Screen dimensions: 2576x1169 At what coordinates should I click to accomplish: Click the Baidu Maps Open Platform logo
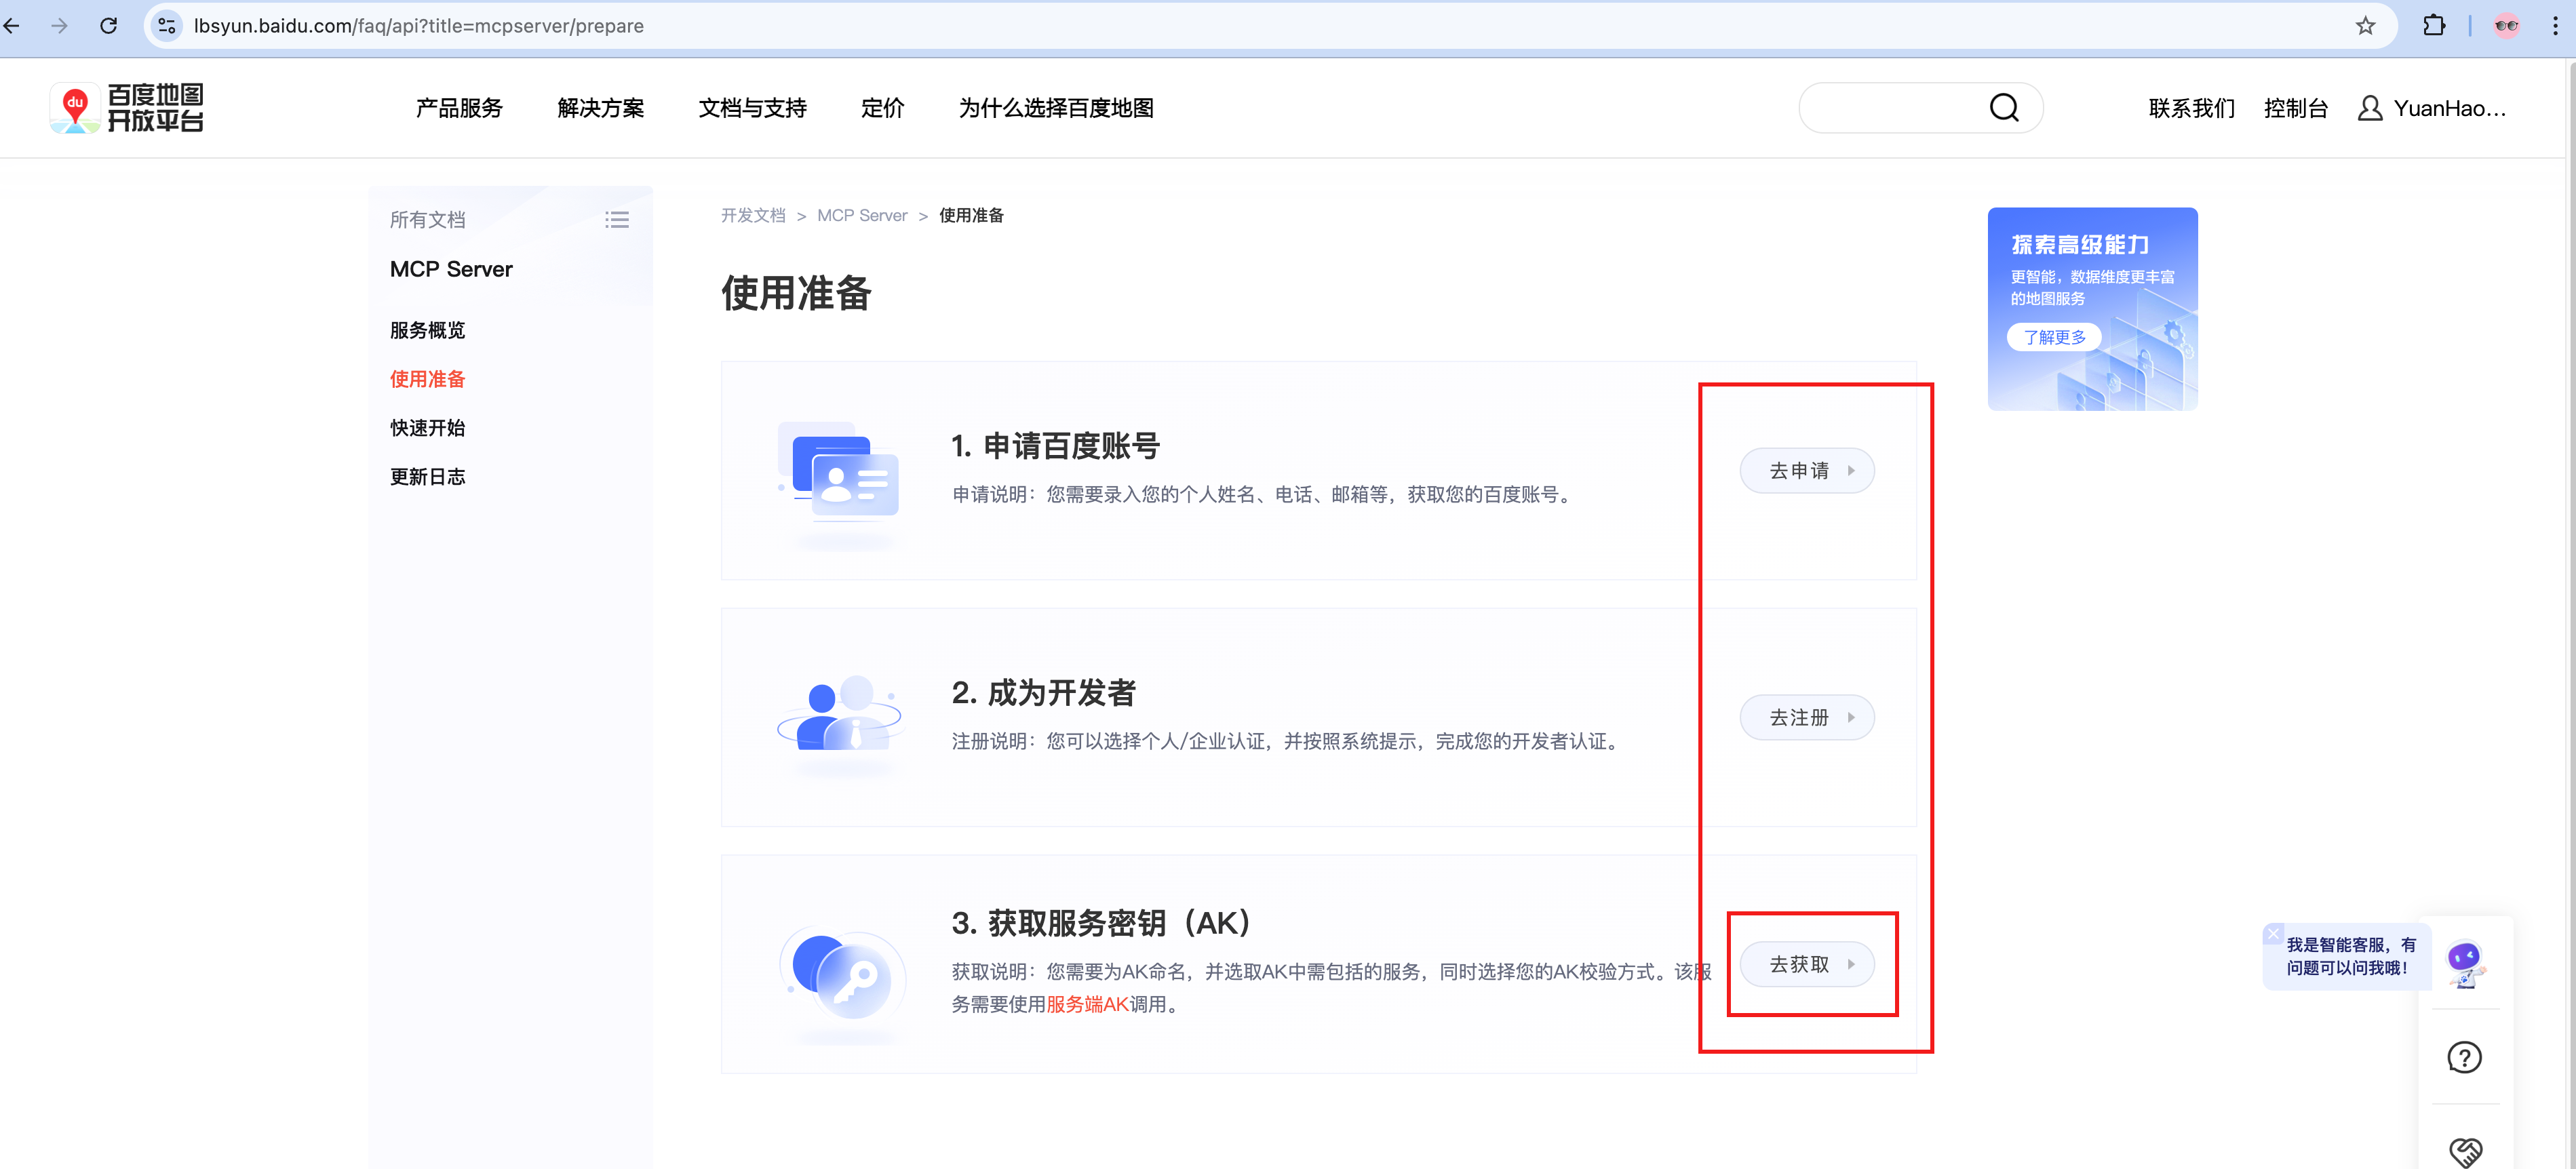point(127,108)
